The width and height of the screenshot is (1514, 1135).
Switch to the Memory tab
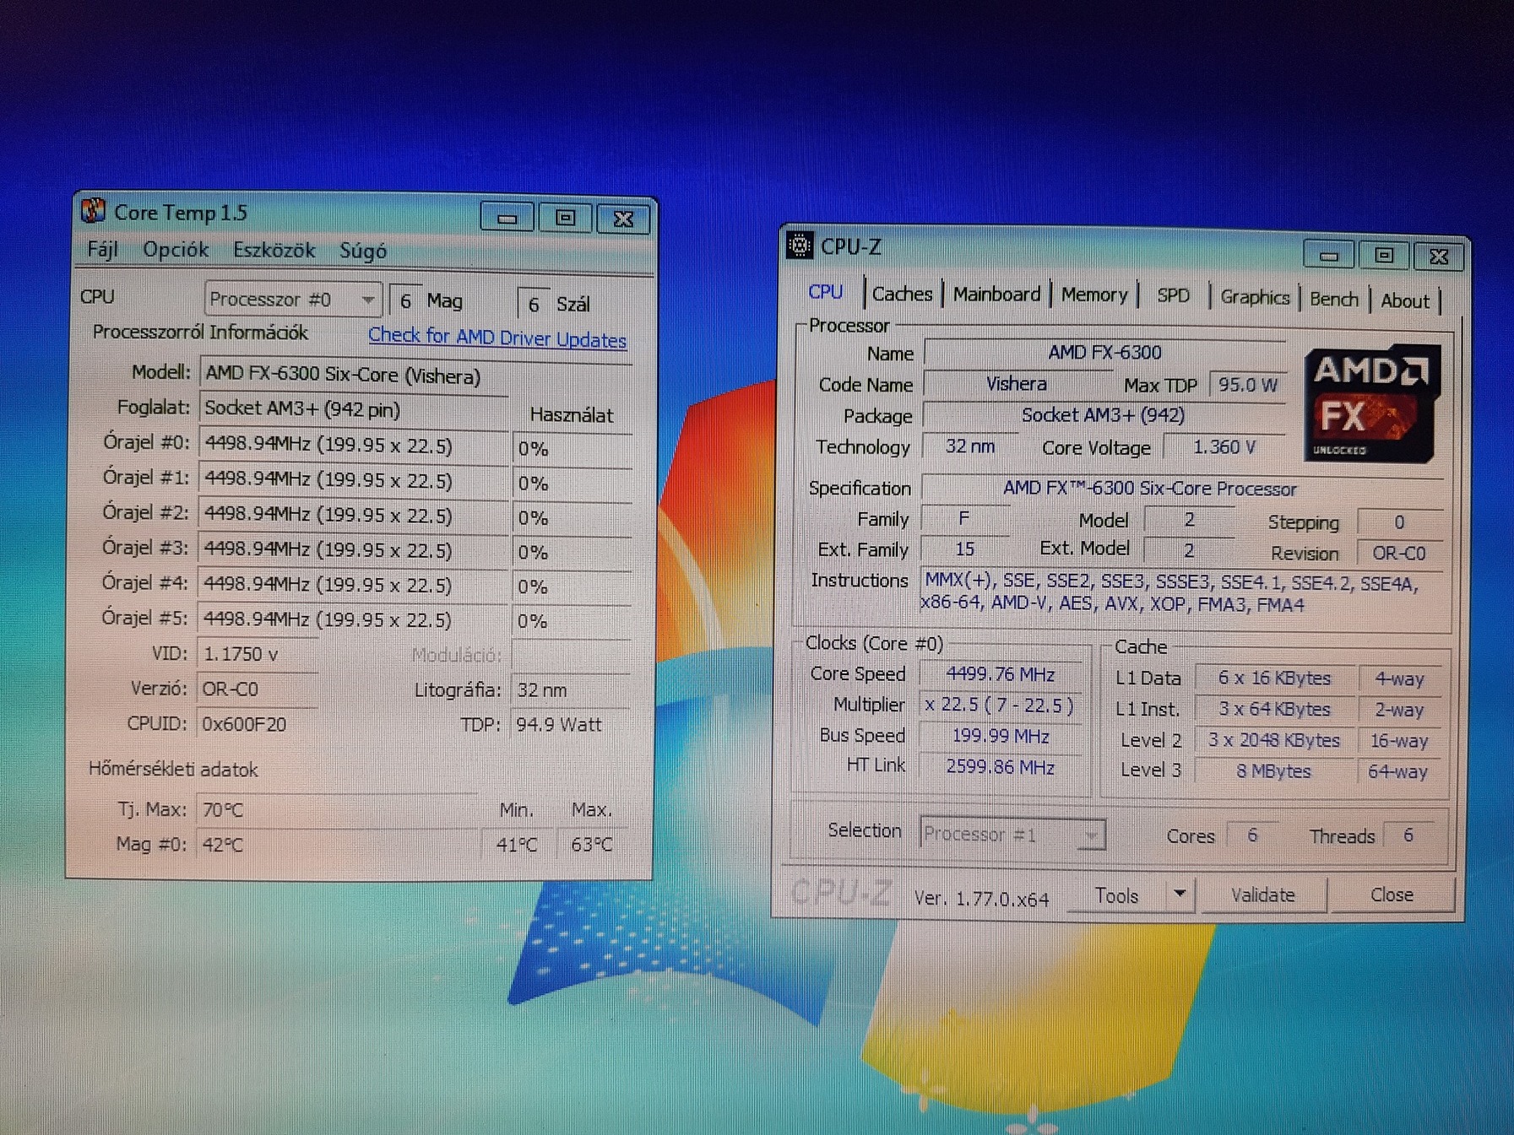[1094, 295]
